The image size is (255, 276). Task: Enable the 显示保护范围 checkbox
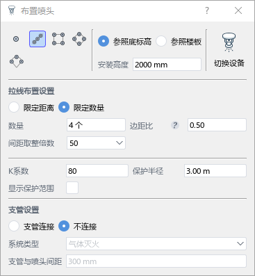pyautogui.click(x=72, y=188)
